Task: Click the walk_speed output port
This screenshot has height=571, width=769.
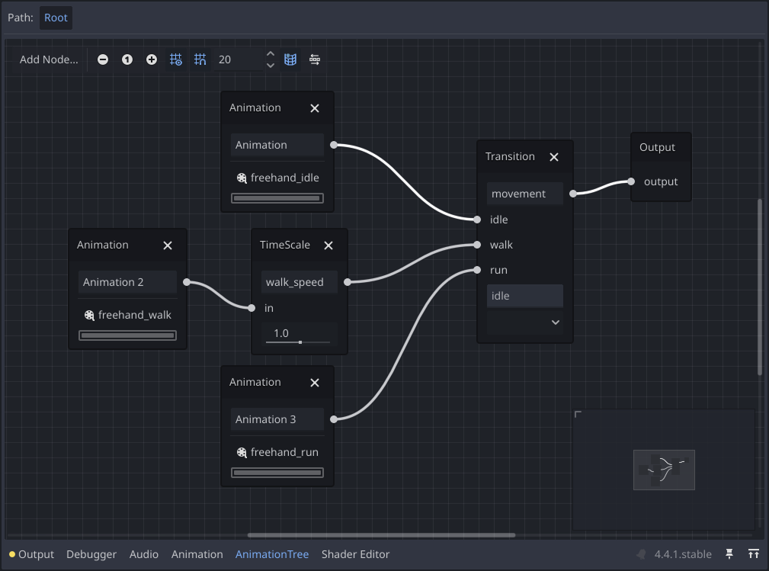Action: tap(348, 282)
